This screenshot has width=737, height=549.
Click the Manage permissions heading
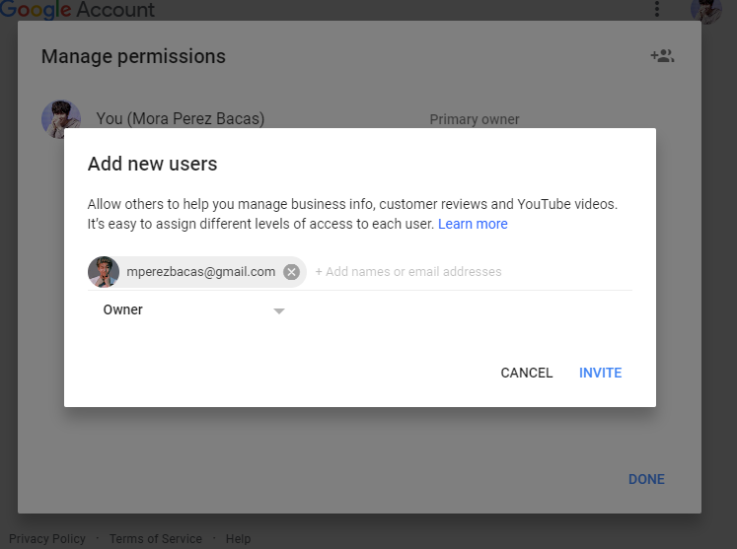click(133, 57)
